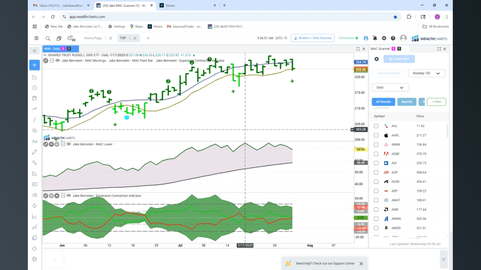Dismiss the Support Center help popup
Image resolution: width=481 pixels, height=270 pixels.
pyautogui.click(x=361, y=263)
